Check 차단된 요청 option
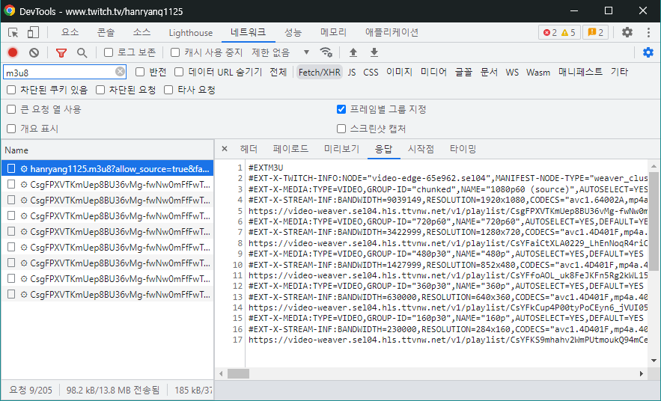Image resolution: width=661 pixels, height=401 pixels. point(100,90)
